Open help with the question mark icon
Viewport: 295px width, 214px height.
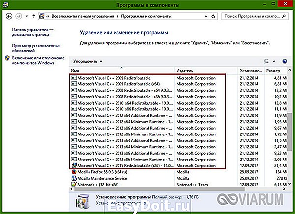click(x=285, y=61)
